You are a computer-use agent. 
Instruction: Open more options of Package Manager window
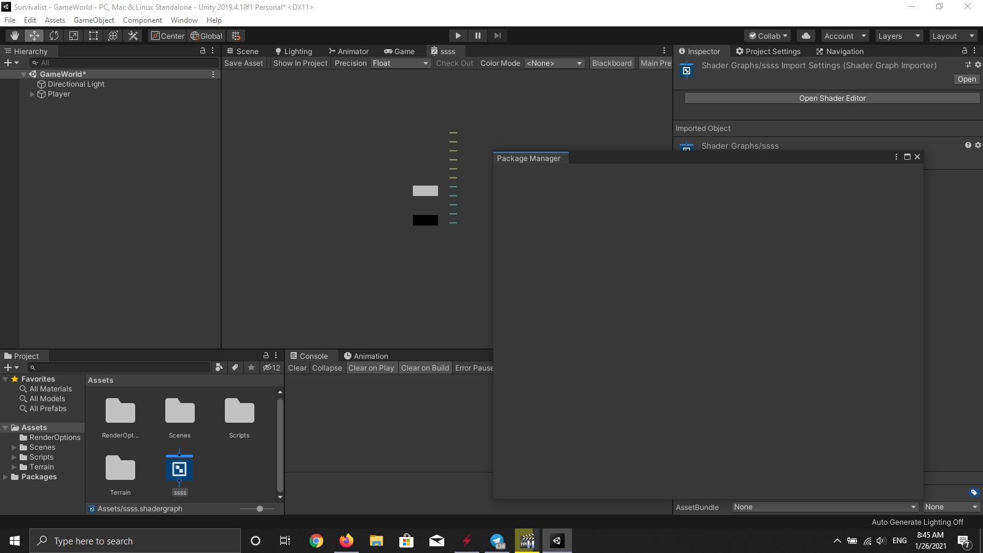[x=896, y=157]
